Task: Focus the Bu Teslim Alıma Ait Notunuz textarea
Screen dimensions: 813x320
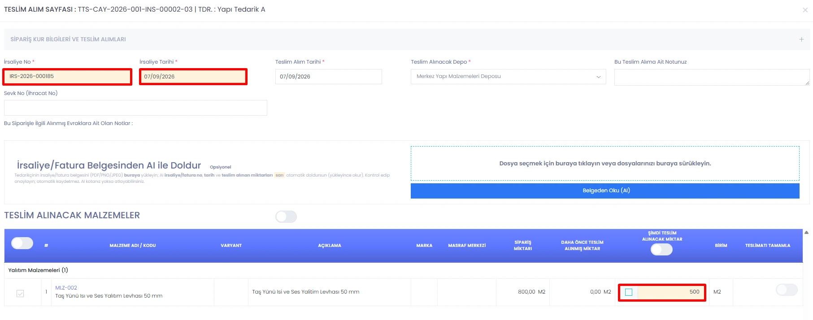Action: [x=712, y=77]
